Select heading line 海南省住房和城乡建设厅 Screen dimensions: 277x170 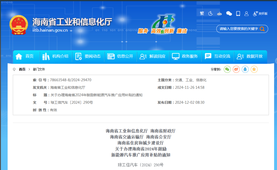click(x=141, y=143)
